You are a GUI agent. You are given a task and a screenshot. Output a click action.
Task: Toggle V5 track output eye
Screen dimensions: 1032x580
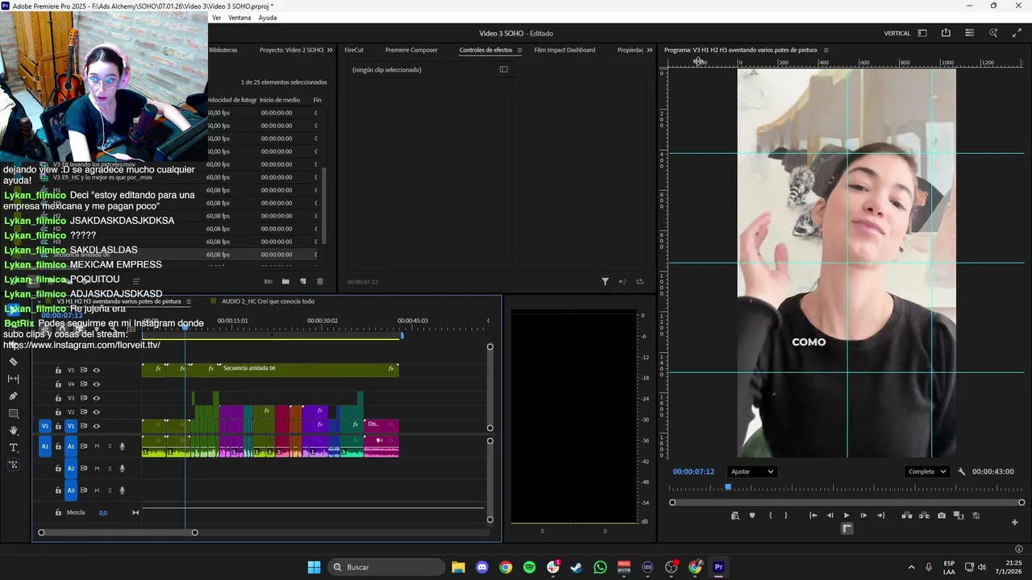pos(96,370)
